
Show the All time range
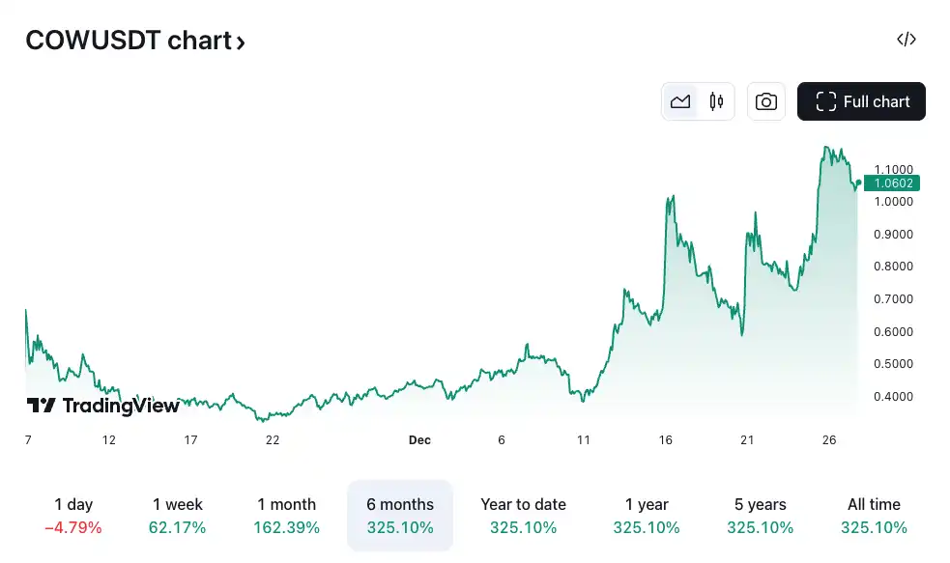(x=874, y=516)
